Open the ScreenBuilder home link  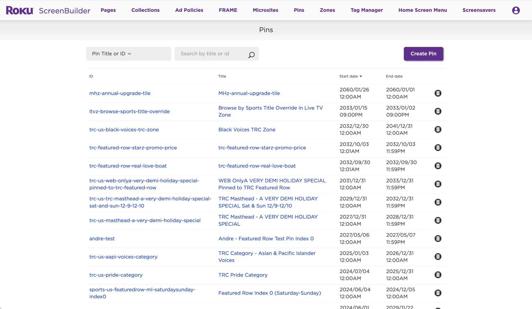tap(65, 11)
